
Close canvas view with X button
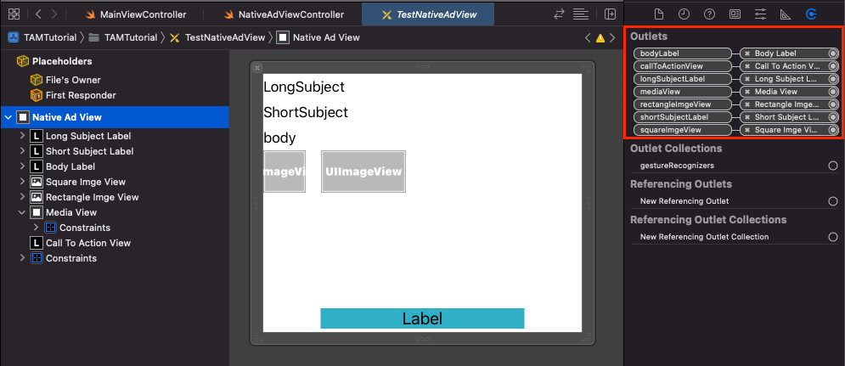pos(257,68)
